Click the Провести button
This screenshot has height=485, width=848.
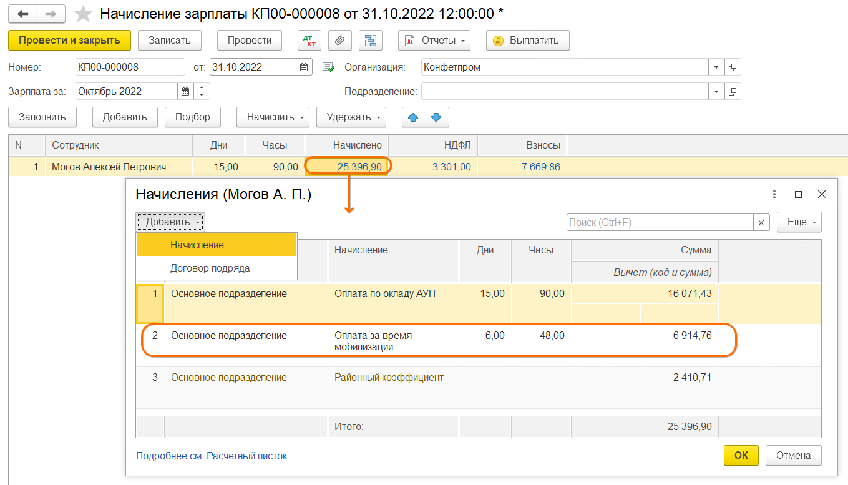[x=250, y=41]
